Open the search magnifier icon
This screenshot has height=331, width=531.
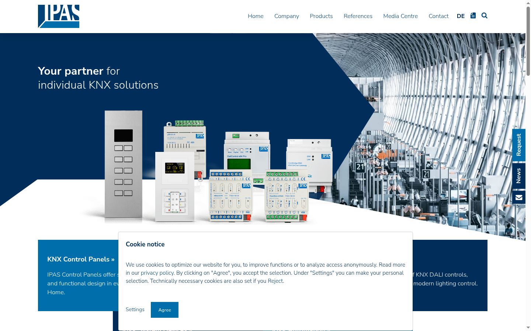pos(485,15)
